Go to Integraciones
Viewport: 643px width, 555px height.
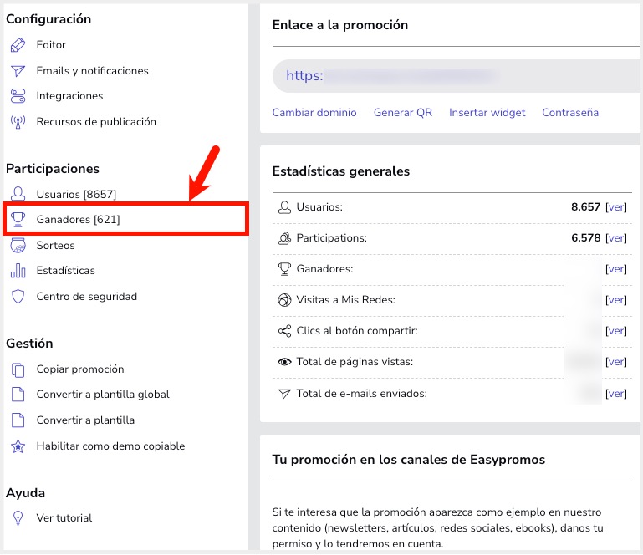[x=69, y=96]
